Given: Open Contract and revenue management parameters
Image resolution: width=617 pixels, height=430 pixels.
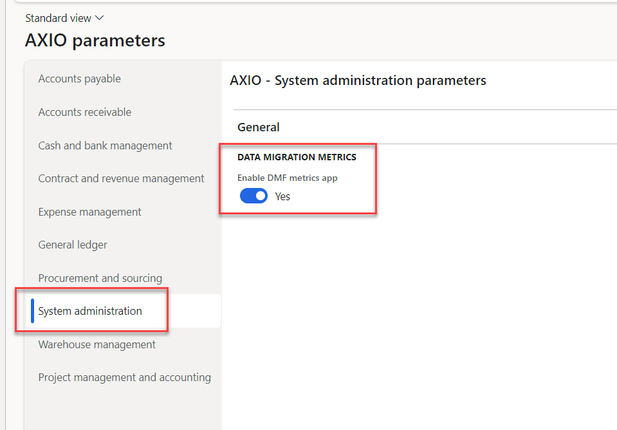Looking at the screenshot, I should tap(120, 178).
